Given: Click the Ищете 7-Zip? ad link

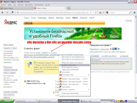Looking at the screenshot, I should pyautogui.click(x=10, y=48).
